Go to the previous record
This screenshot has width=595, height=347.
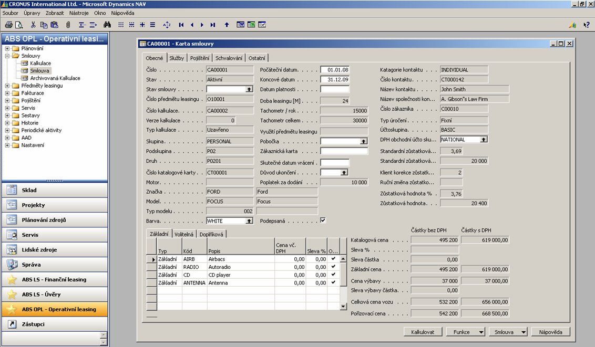pos(192,25)
